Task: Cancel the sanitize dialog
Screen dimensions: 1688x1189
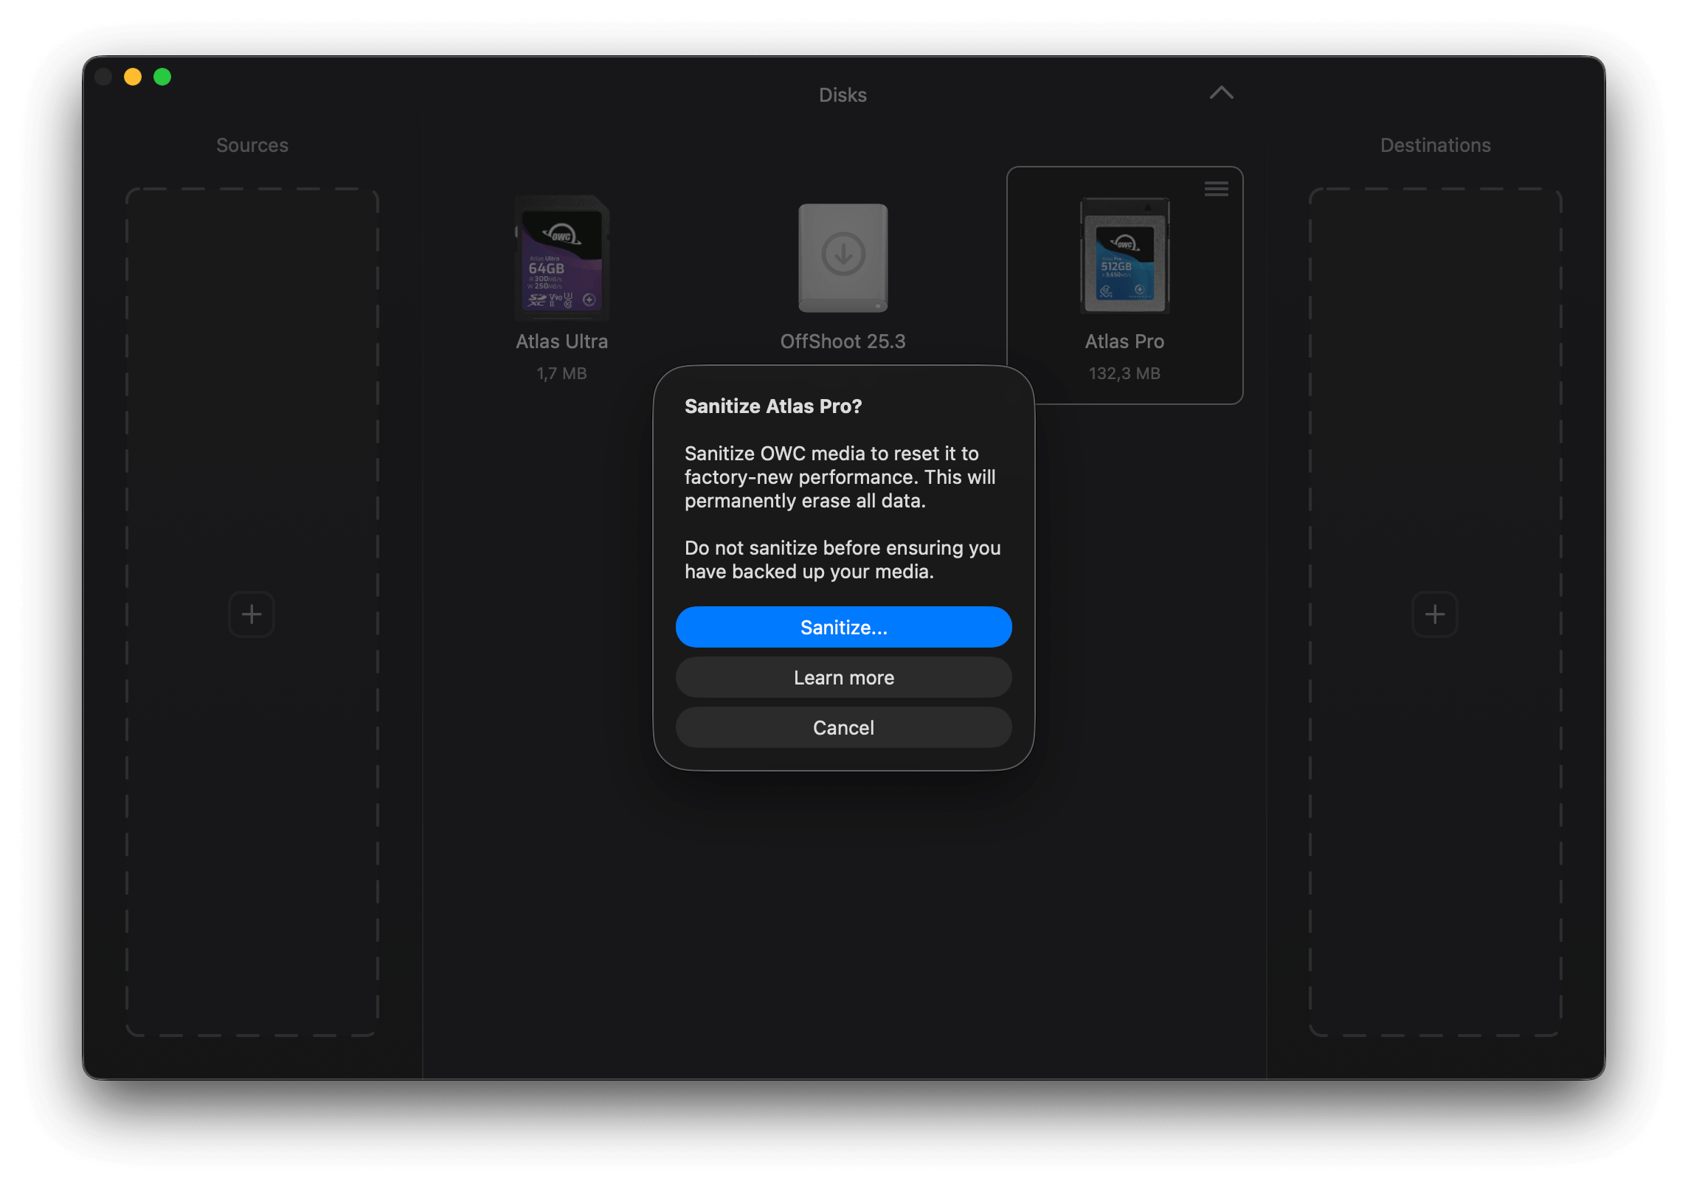Action: pos(843,728)
